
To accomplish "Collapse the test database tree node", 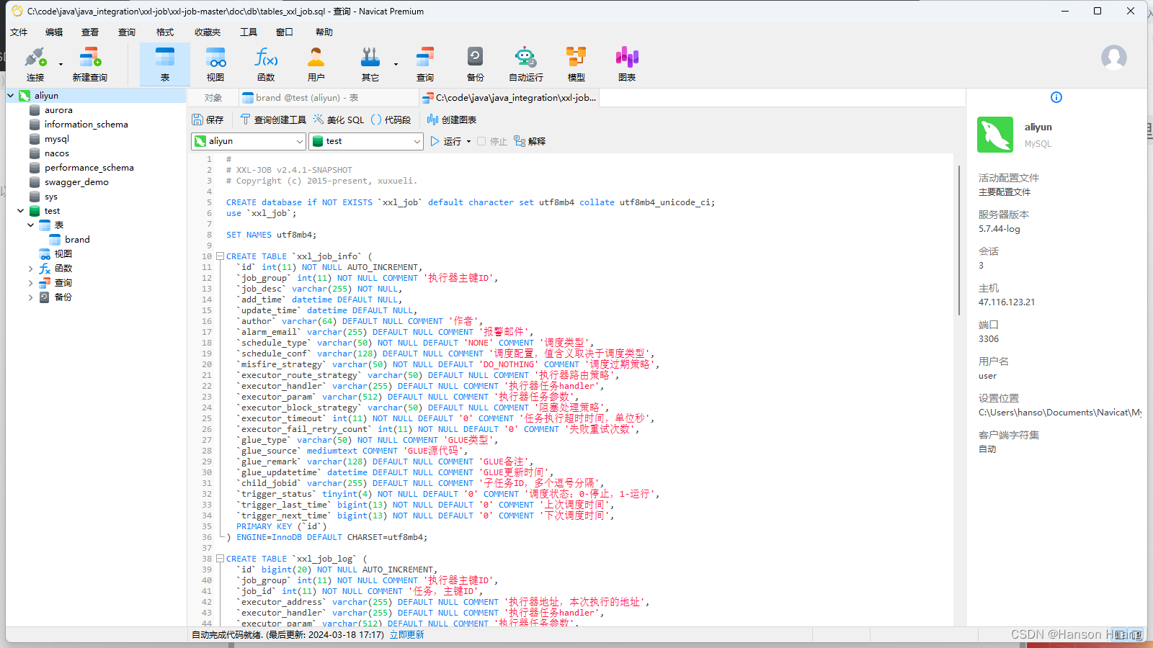I will [21, 211].
